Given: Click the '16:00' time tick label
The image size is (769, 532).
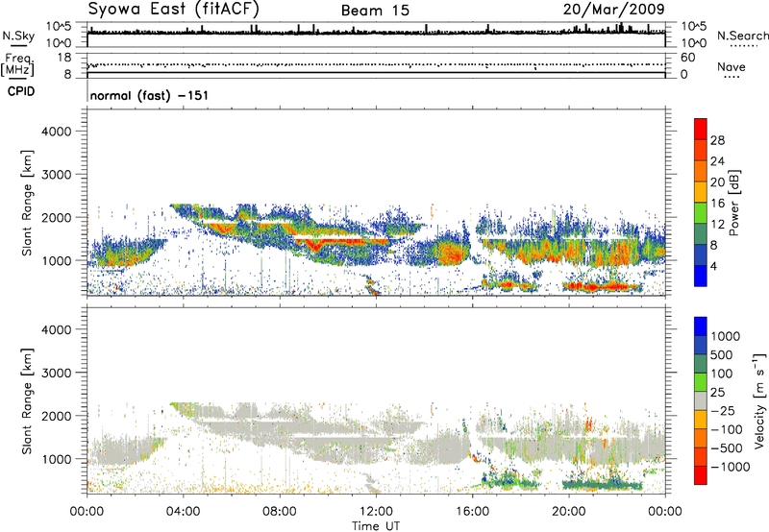Looking at the screenshot, I should 472,512.
